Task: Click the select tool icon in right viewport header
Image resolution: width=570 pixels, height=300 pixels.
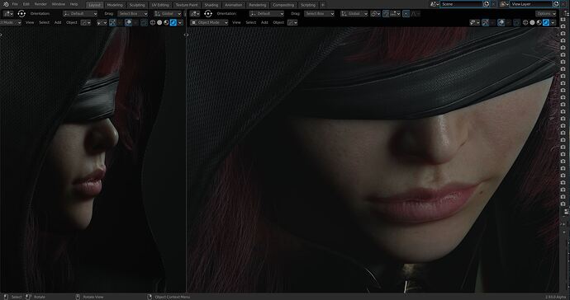Action: point(208,14)
